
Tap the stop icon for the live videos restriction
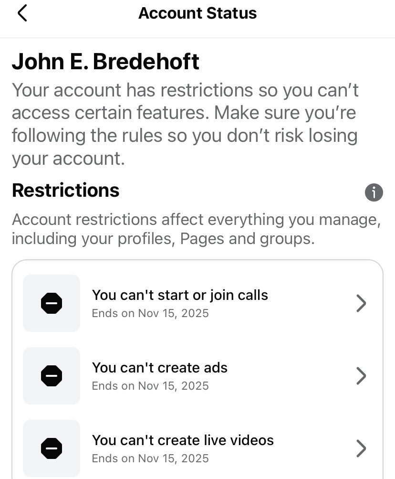pos(52,448)
